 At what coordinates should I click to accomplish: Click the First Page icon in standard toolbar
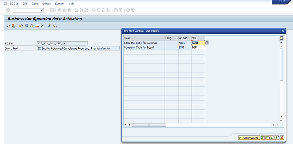[94, 10]
